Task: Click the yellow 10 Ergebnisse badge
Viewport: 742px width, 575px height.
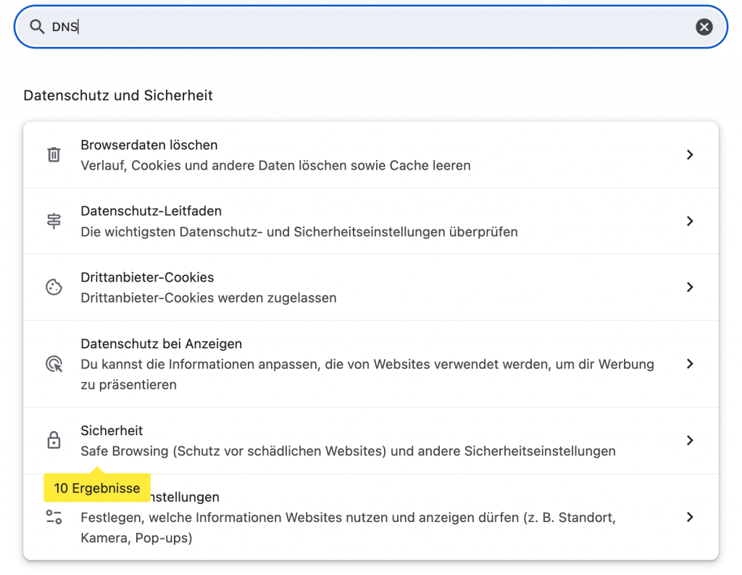Action: (96, 488)
